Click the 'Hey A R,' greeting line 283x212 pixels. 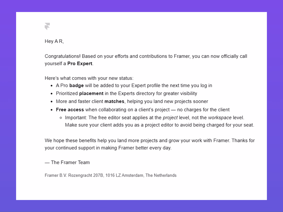coord(54,41)
